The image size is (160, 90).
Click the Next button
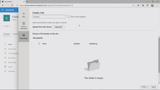click(144, 87)
